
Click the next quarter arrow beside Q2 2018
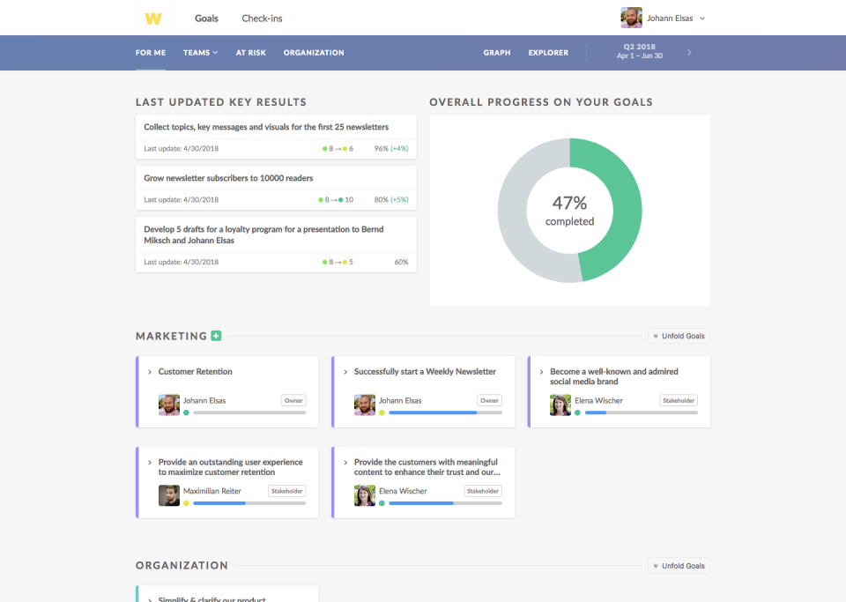pos(689,52)
